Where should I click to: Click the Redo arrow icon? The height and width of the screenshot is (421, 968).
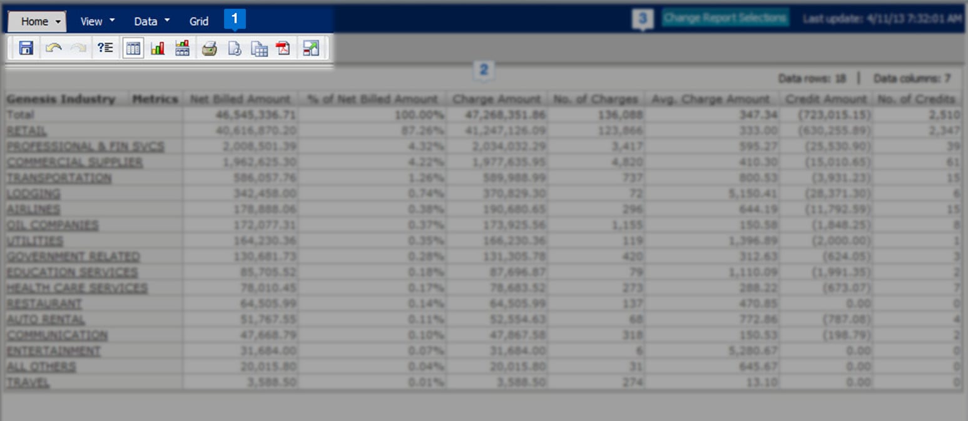coord(78,48)
